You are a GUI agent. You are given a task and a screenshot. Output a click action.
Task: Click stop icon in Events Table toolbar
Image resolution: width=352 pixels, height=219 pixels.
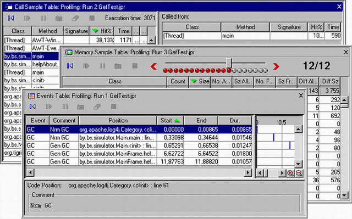114,106
